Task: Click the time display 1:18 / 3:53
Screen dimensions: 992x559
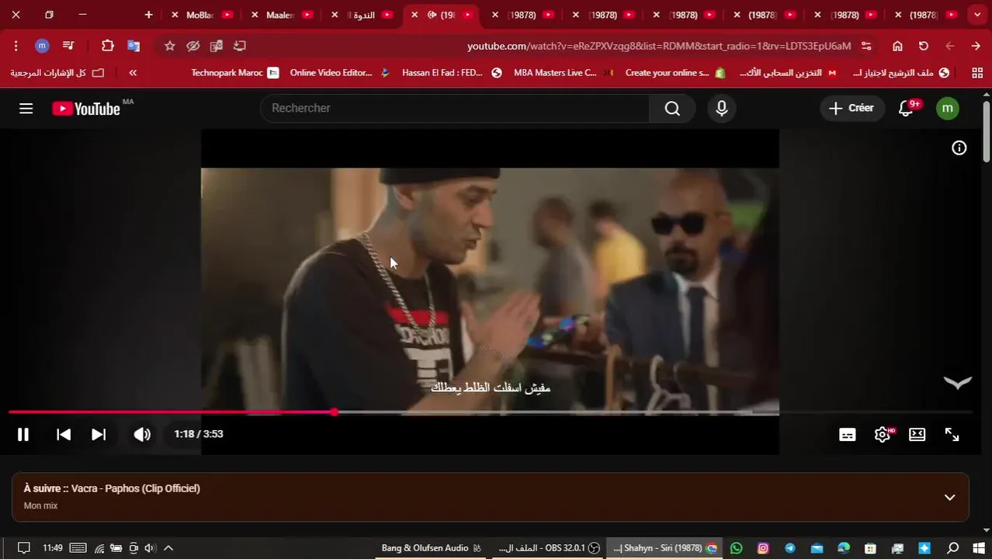Action: point(199,434)
